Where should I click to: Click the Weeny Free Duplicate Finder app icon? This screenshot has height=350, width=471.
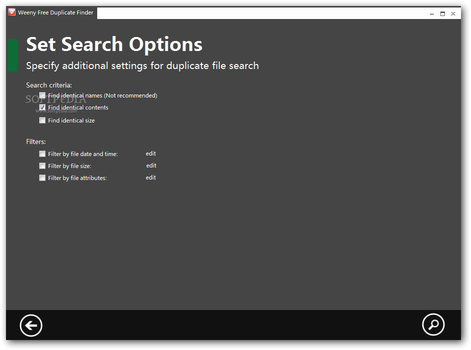coord(12,12)
